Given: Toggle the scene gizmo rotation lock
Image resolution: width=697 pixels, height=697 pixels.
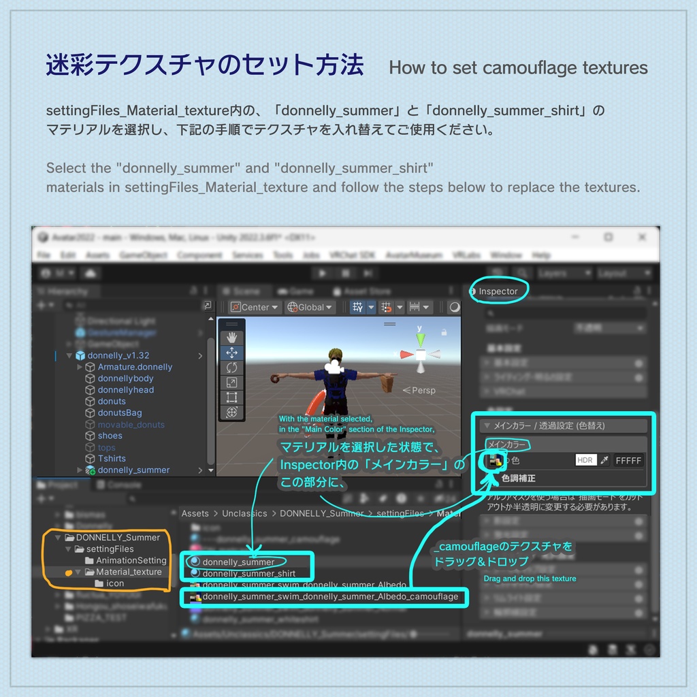Looking at the screenshot, I should (x=444, y=332).
